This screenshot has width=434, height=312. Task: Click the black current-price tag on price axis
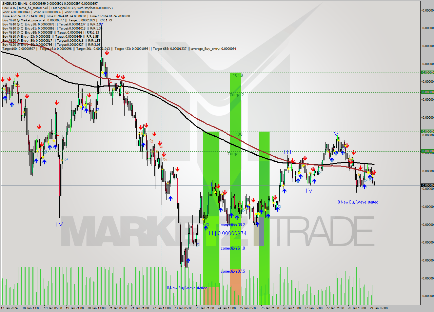point(427,185)
